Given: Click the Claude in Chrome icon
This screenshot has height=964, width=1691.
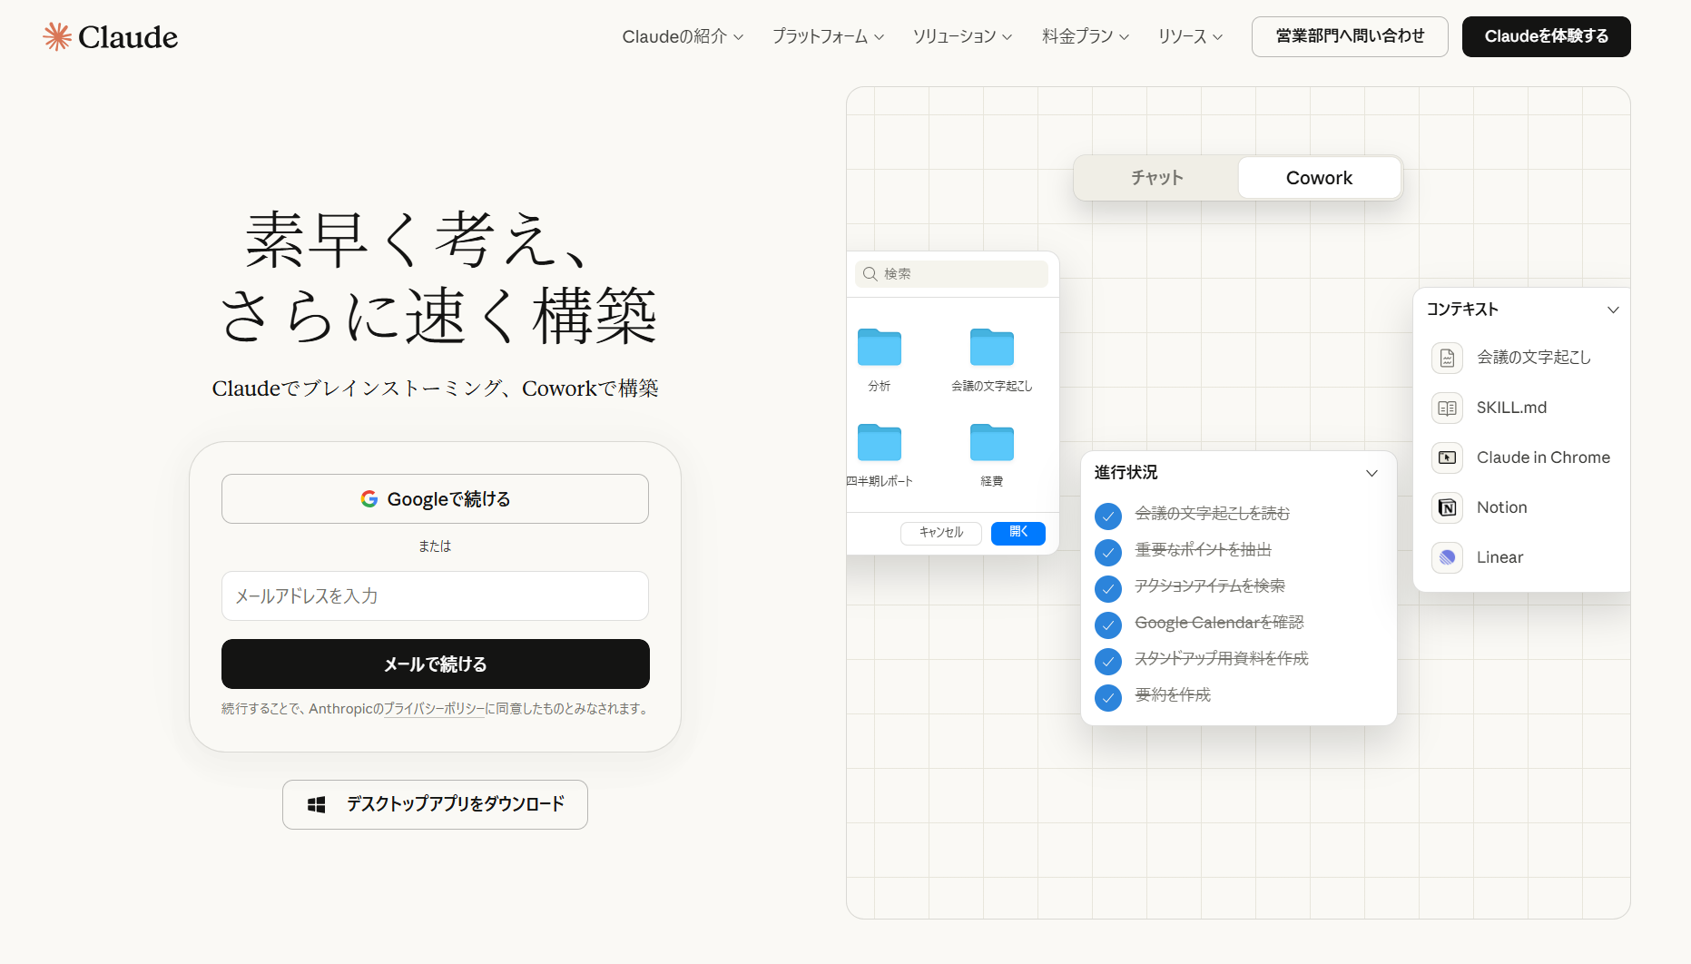Looking at the screenshot, I should pyautogui.click(x=1447, y=457).
